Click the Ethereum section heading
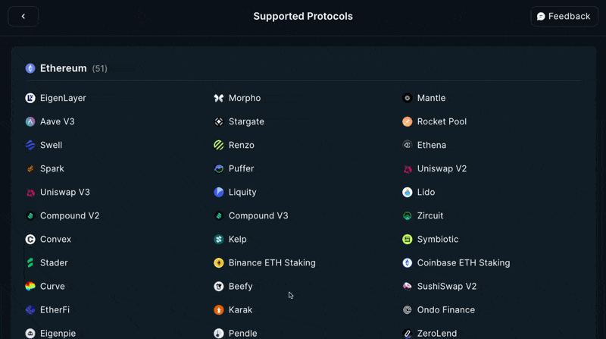The width and height of the screenshot is (606, 339). pos(64,68)
